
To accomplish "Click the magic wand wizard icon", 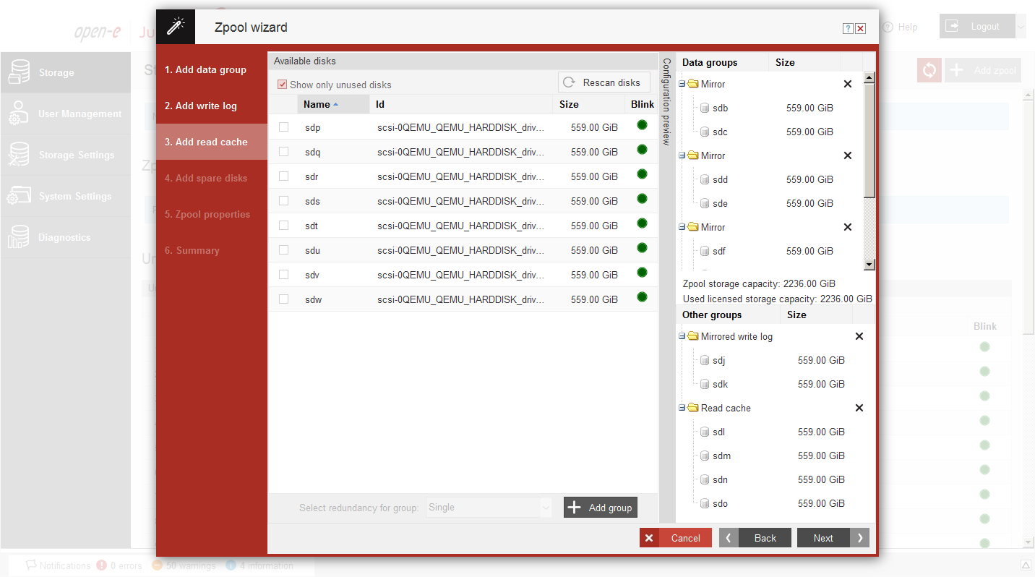I will pyautogui.click(x=176, y=27).
